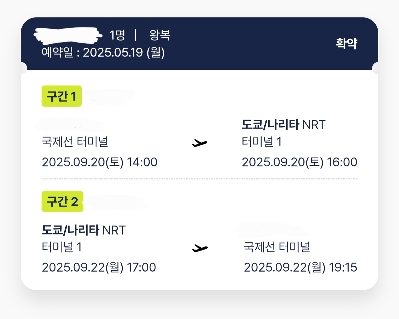Click the dashed divider between 구간 sections

pos(199,179)
